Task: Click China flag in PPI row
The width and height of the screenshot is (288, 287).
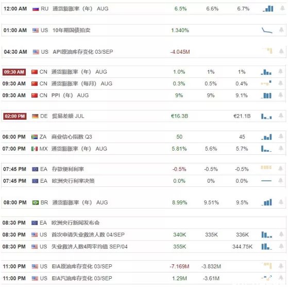Action: [x=35, y=95]
